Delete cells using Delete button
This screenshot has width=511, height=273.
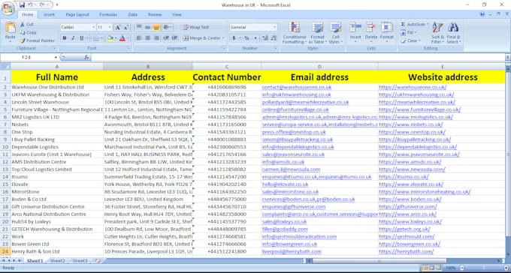(x=371, y=32)
